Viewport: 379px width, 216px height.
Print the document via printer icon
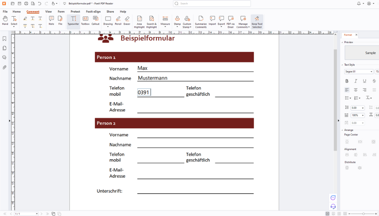[x=26, y=3]
